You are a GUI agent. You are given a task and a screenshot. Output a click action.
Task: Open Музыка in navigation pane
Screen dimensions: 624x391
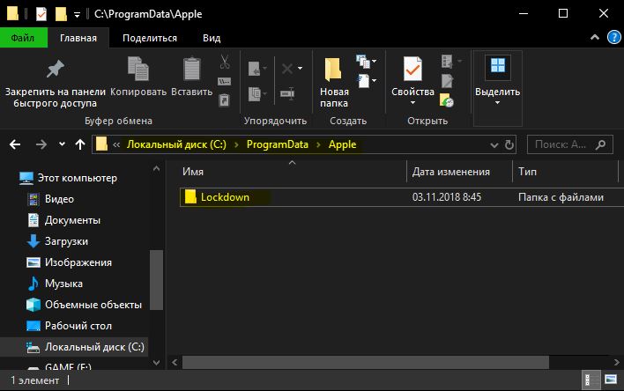tap(63, 284)
